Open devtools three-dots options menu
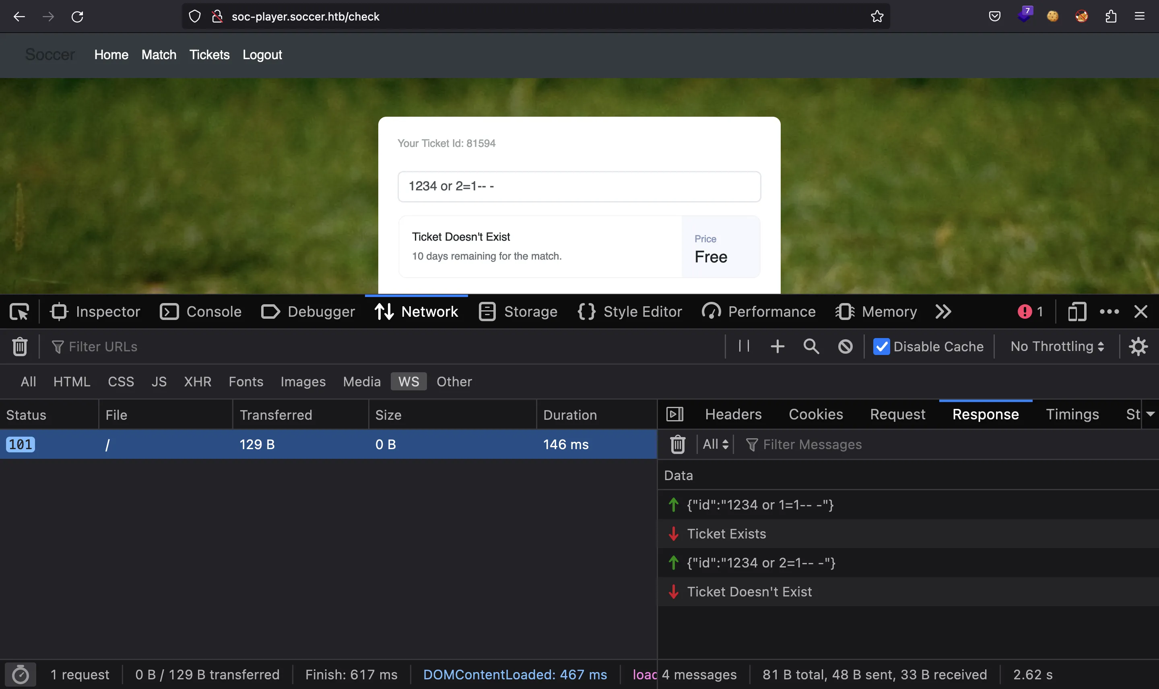This screenshot has width=1159, height=689. pyautogui.click(x=1109, y=311)
